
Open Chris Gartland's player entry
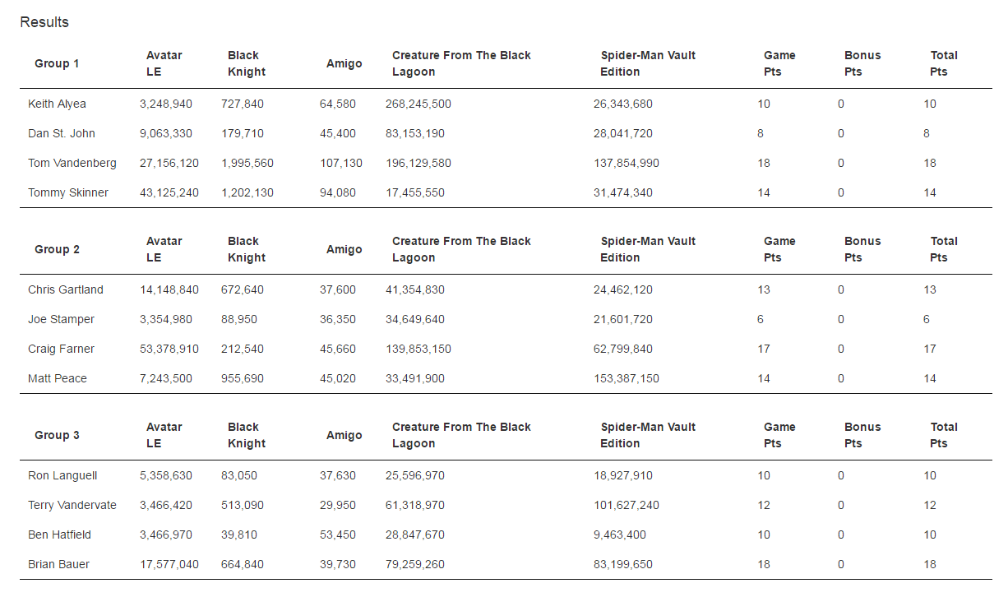tap(67, 290)
